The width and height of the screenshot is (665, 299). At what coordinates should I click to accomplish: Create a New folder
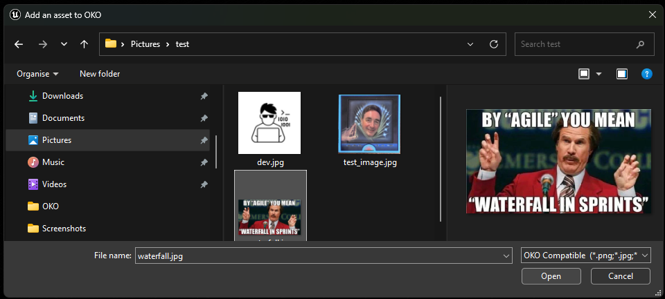(x=100, y=74)
